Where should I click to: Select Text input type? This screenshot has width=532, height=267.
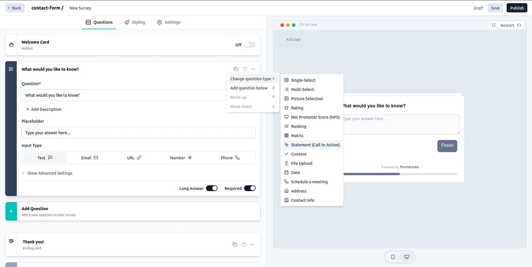click(45, 158)
